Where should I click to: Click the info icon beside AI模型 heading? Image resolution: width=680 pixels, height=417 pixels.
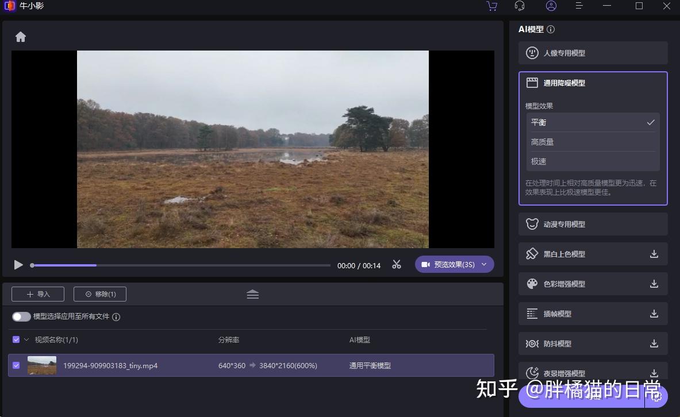click(551, 29)
